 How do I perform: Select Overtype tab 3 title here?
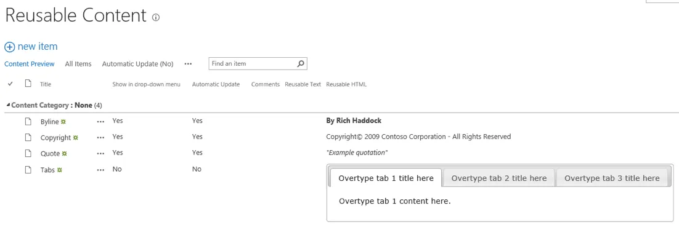[x=612, y=178]
